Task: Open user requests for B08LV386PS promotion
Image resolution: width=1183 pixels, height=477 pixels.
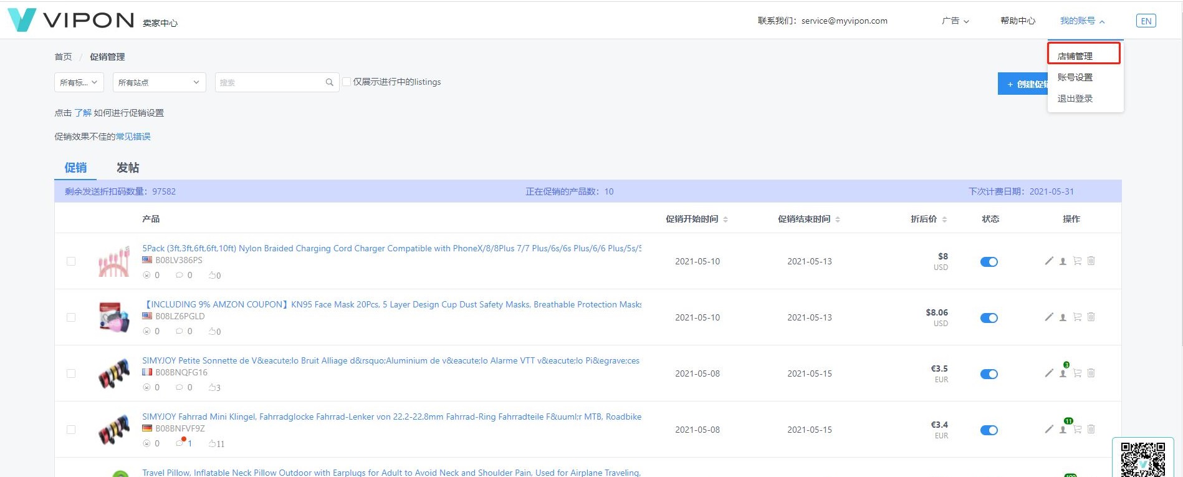Action: [x=1063, y=261]
